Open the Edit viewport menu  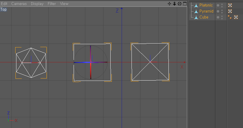[4, 4]
